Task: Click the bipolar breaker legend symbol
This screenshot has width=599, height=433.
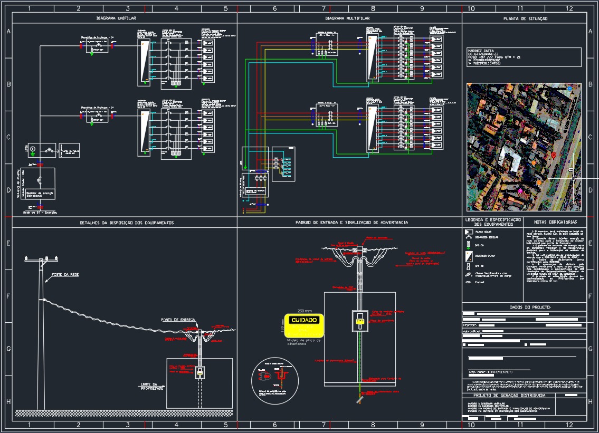Action: click(x=469, y=237)
